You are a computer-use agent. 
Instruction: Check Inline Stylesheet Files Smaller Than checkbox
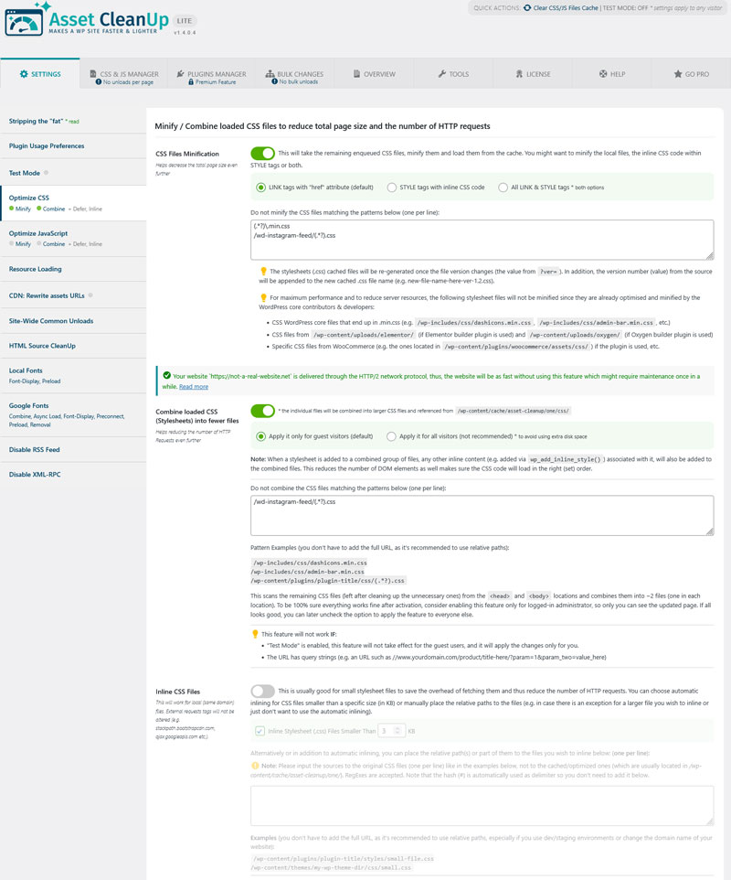coord(260,731)
